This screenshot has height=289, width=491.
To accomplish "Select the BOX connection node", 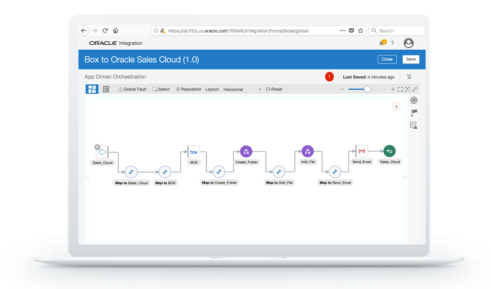I will coord(194,152).
